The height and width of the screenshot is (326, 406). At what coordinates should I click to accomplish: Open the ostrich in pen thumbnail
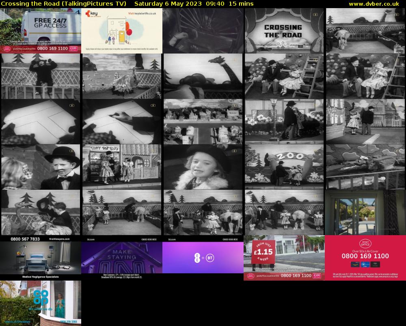122,76
